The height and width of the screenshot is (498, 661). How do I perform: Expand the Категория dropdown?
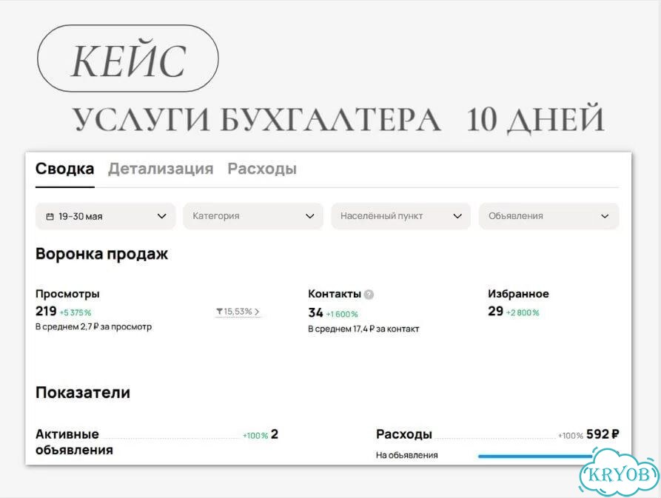point(253,216)
